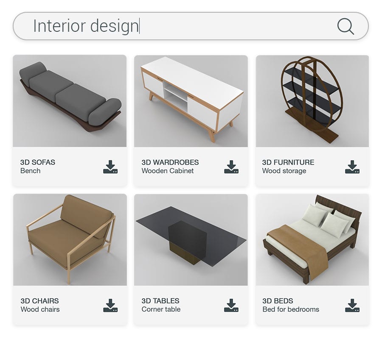Image resolution: width=382 pixels, height=339 pixels.
Task: Open the gray bench sofa thumbnail
Action: tap(70, 101)
